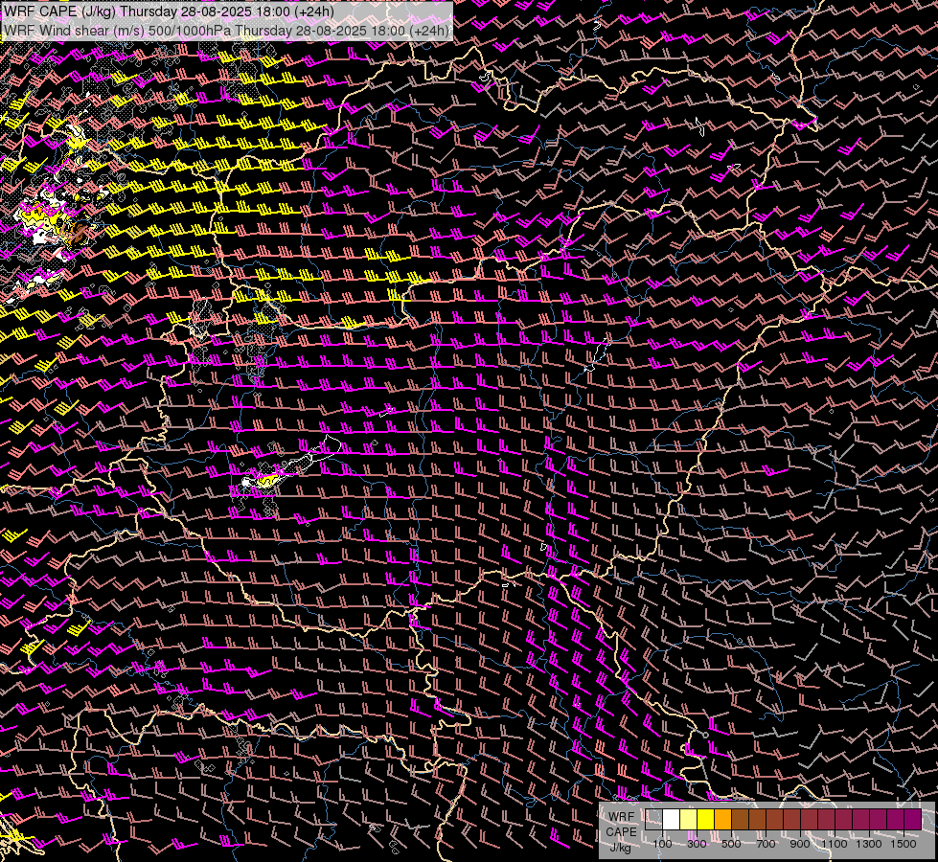This screenshot has height=862, width=938.
Task: Click the transparent legend swatch below 100
Action: 653,820
